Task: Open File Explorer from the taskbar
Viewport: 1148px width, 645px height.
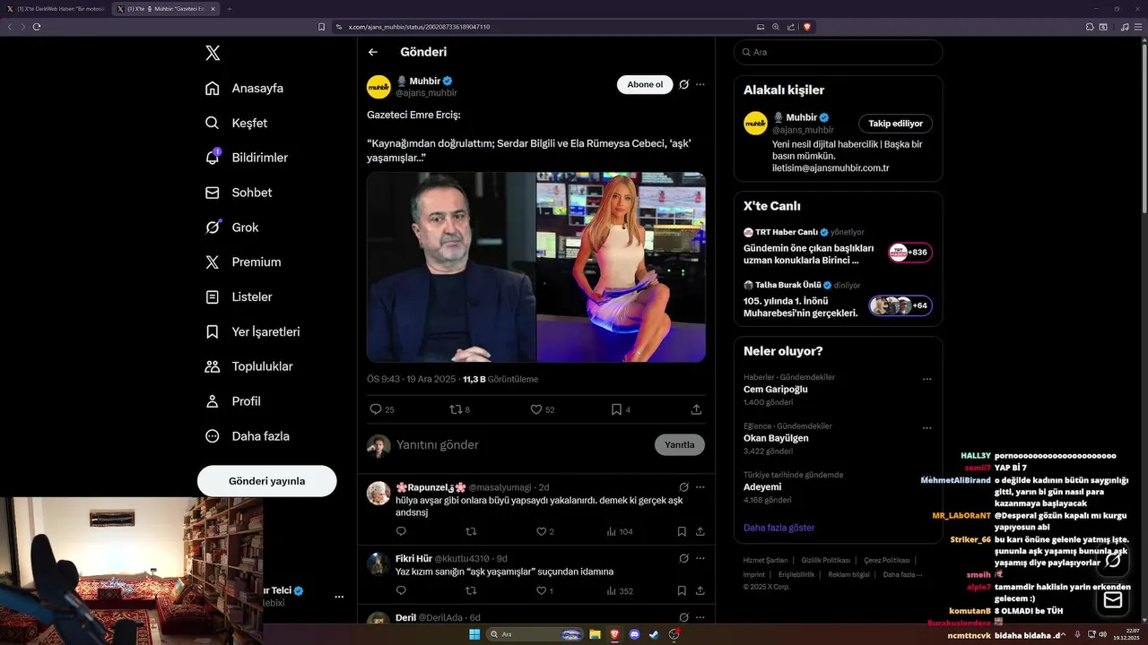Action: 595,634
